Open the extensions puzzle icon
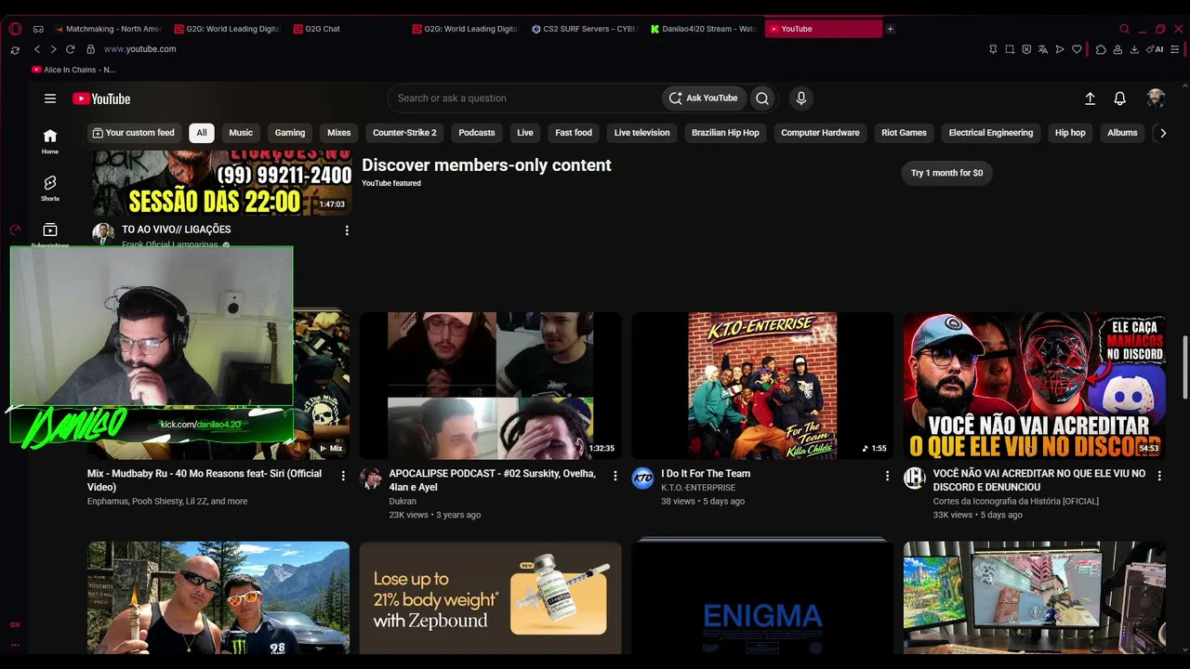 [x=1101, y=49]
